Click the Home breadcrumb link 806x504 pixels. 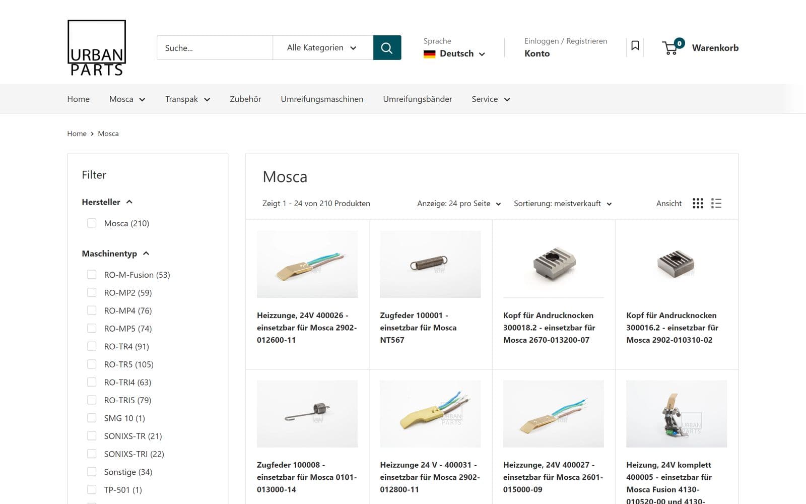77,134
